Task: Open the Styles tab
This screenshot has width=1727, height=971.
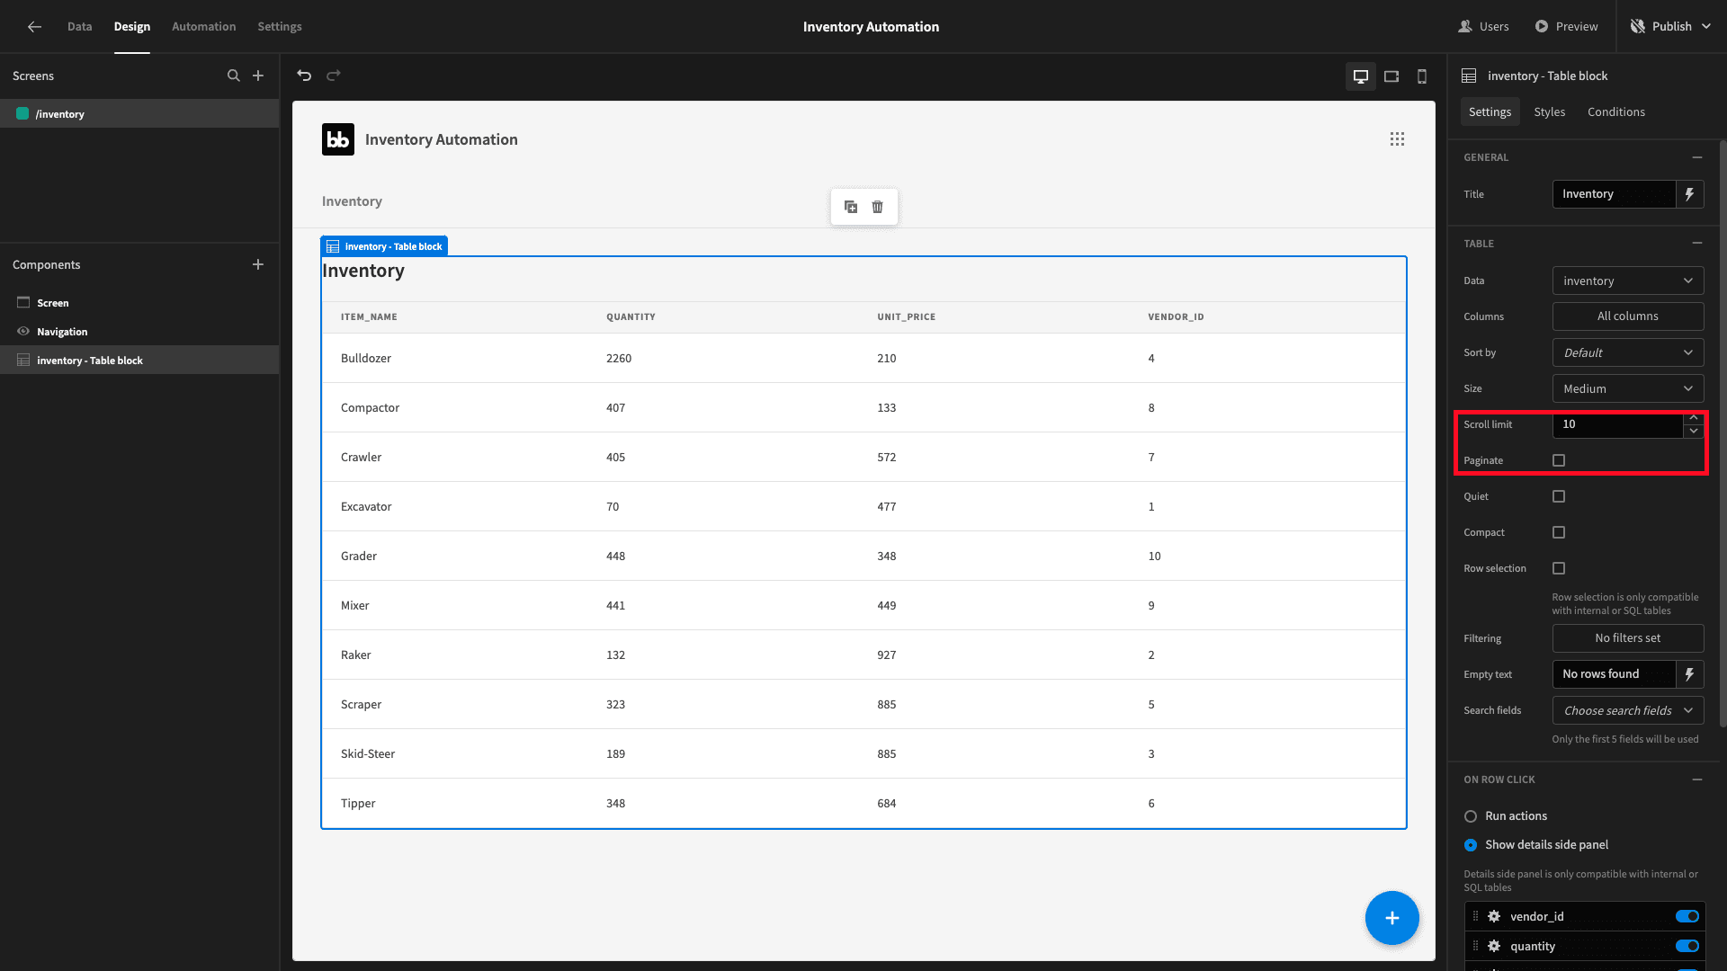Action: 1550,112
